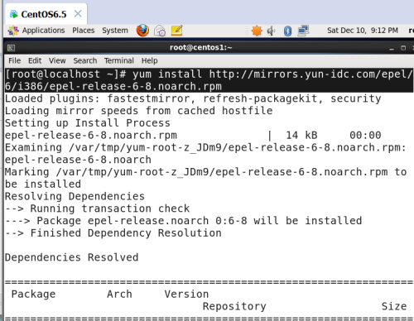The image size is (414, 321).
Task: Click the 'Version' column header text
Action: [186, 294]
